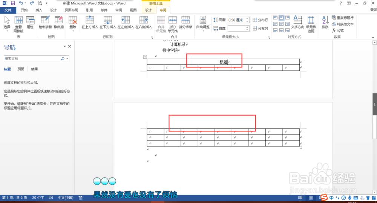377x203 pixels.
Task: Click Sign in (登录) link
Action: [373, 10]
